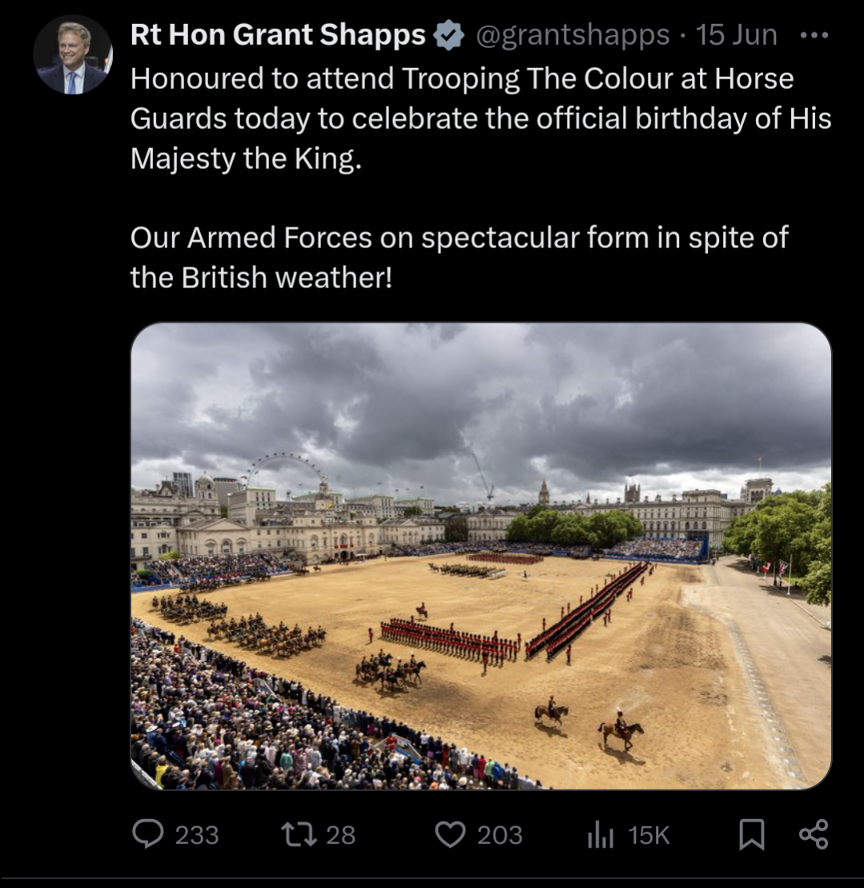864x888 pixels.
Task: Like the tweet with the heart icon
Action: pos(450,834)
